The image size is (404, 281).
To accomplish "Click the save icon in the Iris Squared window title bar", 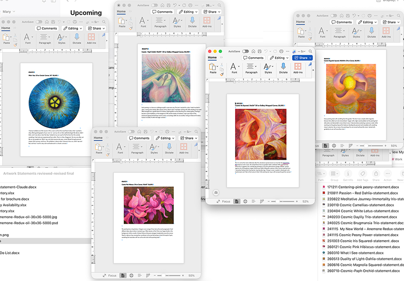I will pos(260,51).
